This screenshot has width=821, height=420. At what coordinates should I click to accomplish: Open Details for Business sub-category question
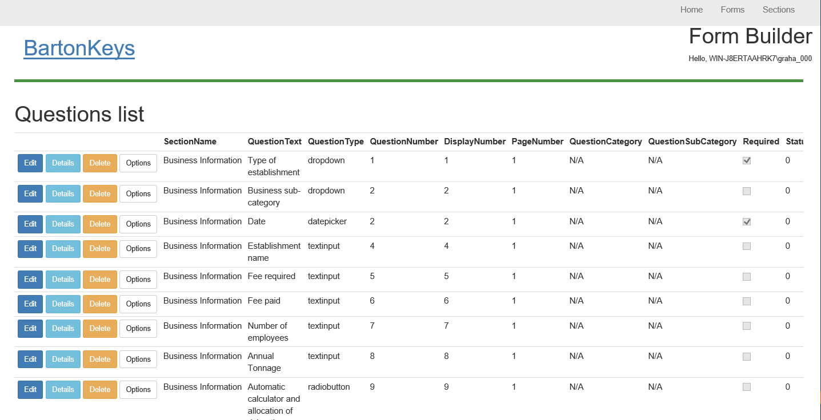pos(63,194)
